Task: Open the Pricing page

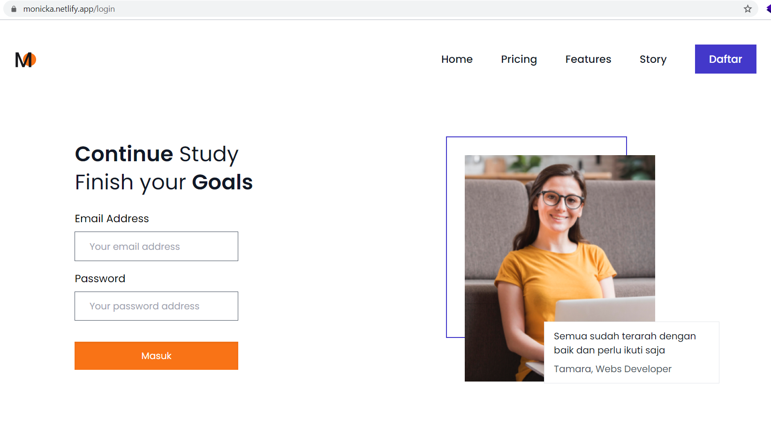Action: point(519,59)
